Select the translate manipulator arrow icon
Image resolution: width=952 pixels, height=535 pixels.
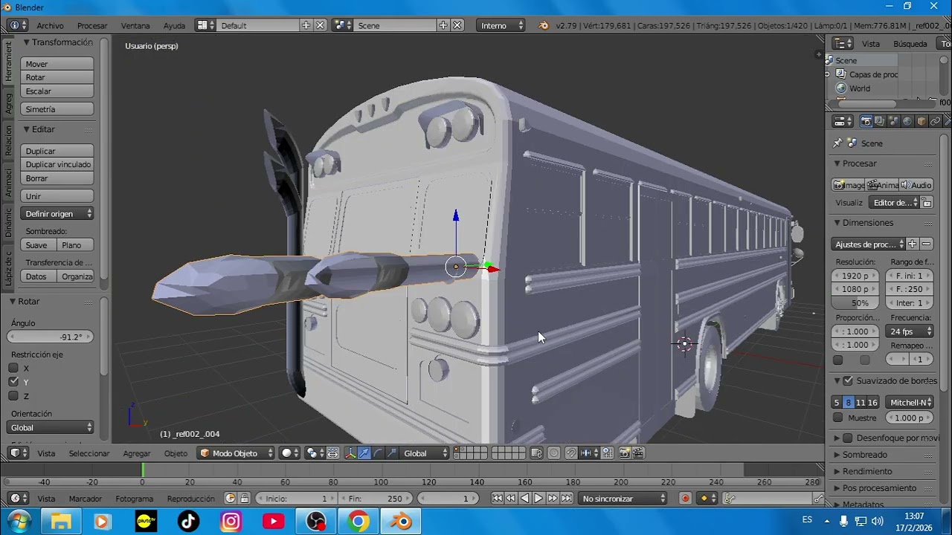[x=364, y=453]
